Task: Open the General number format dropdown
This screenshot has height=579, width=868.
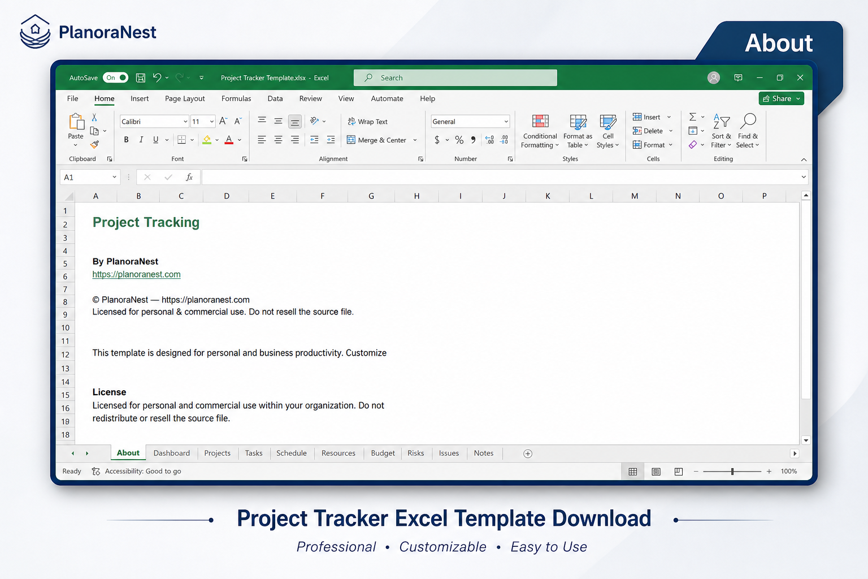Action: (506, 122)
